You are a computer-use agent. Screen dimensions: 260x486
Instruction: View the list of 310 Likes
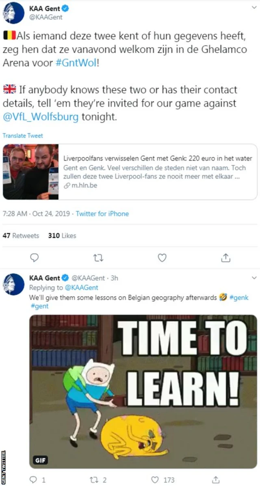click(62, 235)
